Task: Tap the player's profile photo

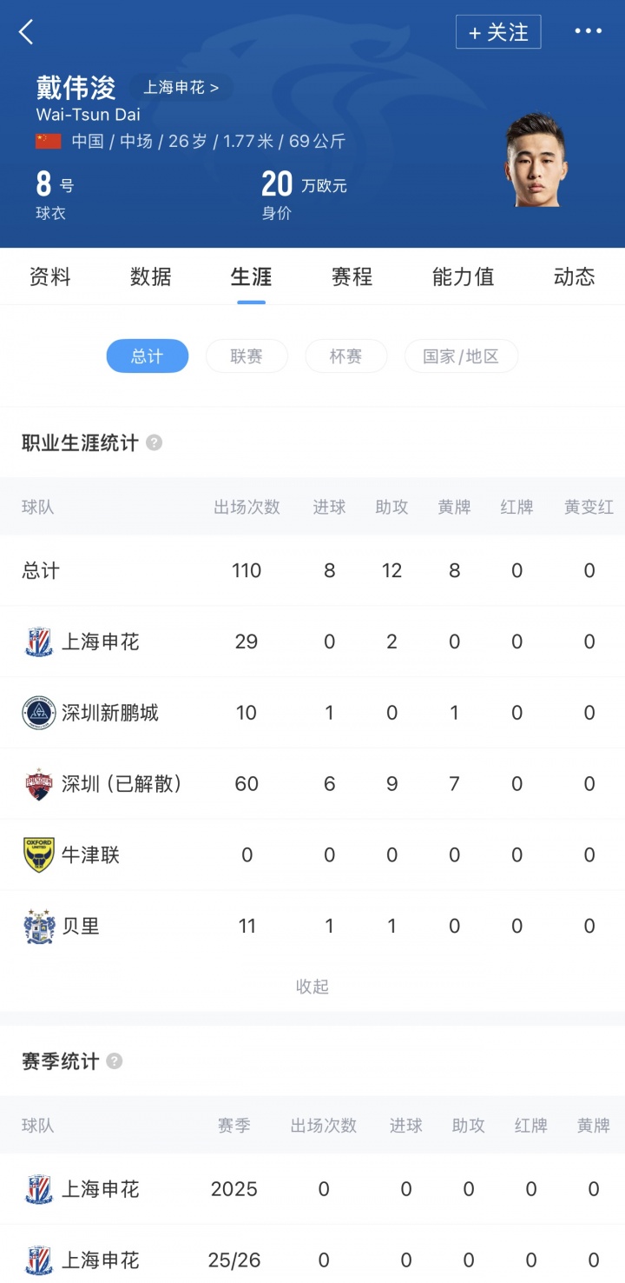Action: tap(536, 161)
